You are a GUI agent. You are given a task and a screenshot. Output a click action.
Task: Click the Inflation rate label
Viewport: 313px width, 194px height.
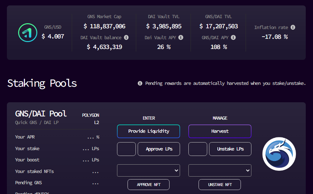coord(271,27)
